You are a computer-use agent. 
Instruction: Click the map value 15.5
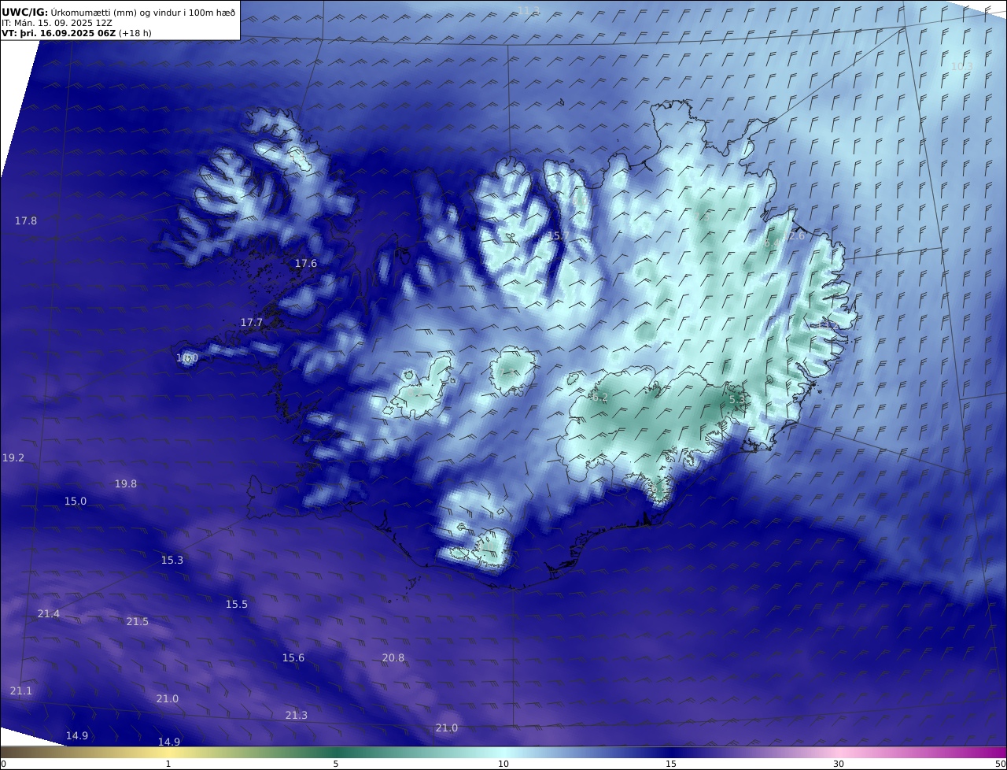(x=237, y=605)
